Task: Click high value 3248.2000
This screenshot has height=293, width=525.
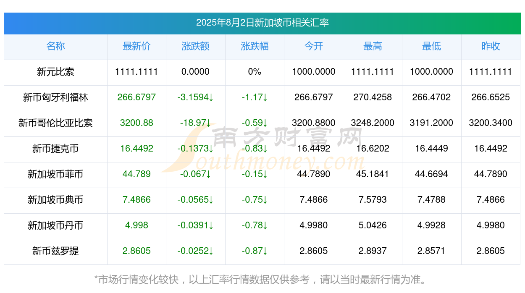Action: pyautogui.click(x=373, y=123)
